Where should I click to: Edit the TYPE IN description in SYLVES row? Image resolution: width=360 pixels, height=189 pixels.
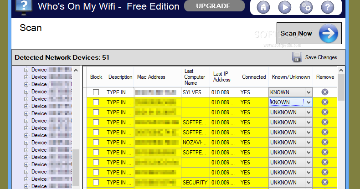(x=119, y=92)
